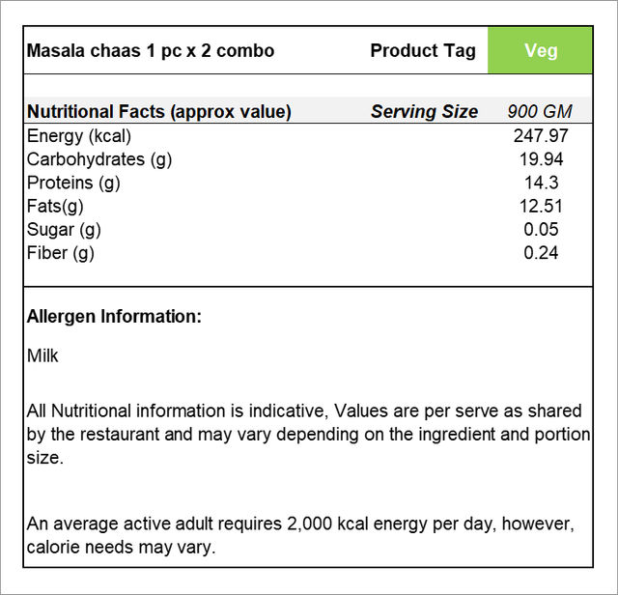Image resolution: width=618 pixels, height=595 pixels.
Task: Click the green Veg product tag
Action: (x=540, y=50)
